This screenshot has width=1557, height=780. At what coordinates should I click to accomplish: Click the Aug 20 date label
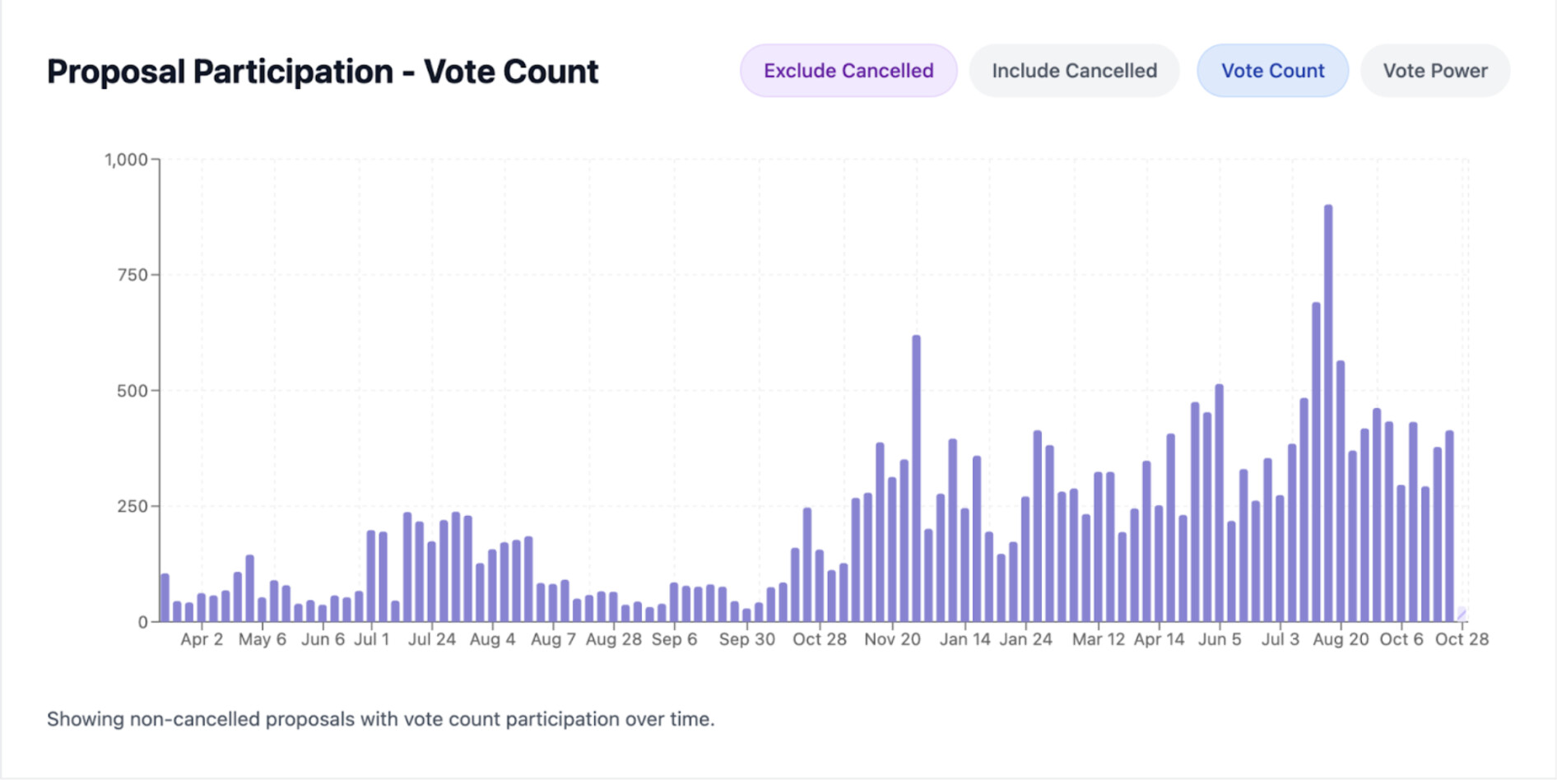point(1341,639)
